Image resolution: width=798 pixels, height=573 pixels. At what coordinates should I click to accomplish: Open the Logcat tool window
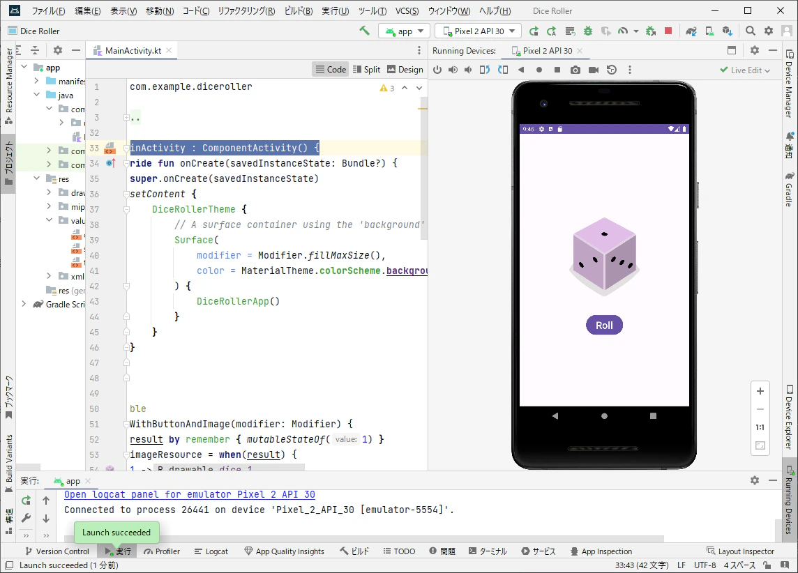click(x=210, y=551)
